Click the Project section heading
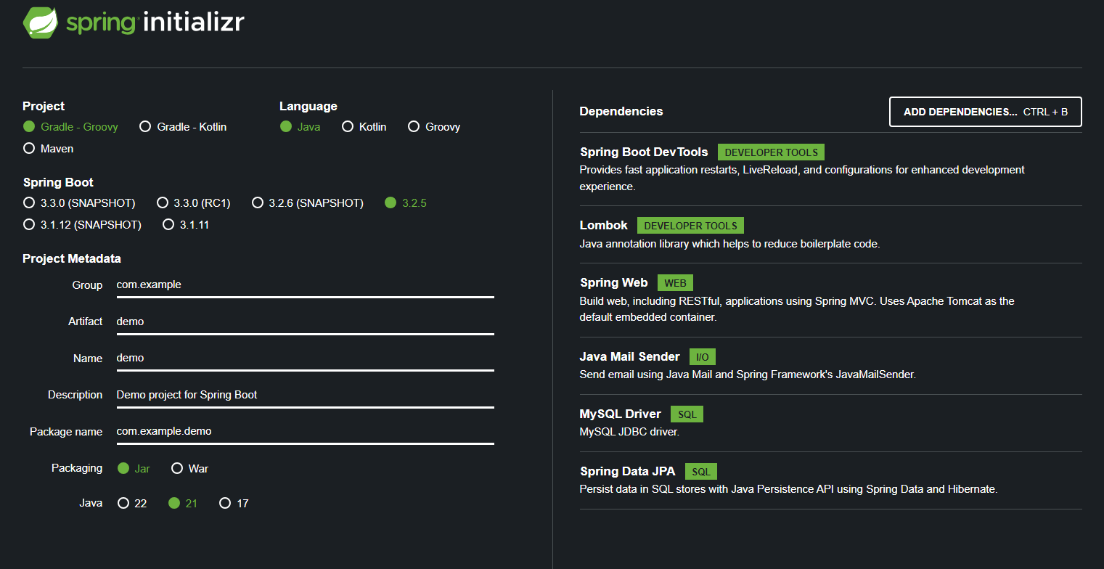This screenshot has height=569, width=1104. pyautogui.click(x=44, y=106)
